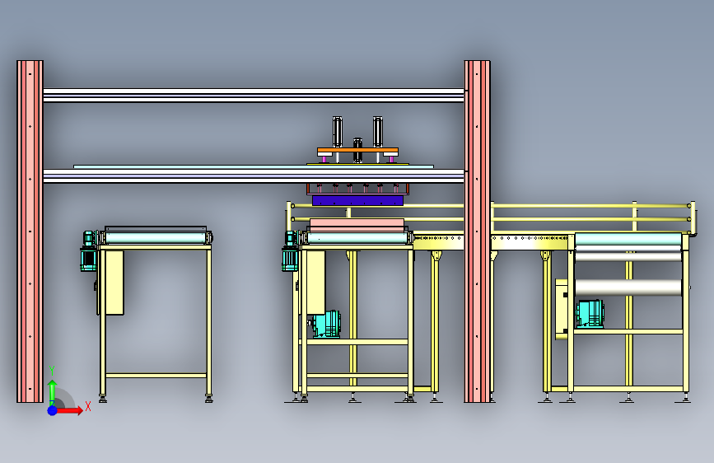Select the yellow electrical box on right conveyor
714x463 pixels.
[x=562, y=310]
